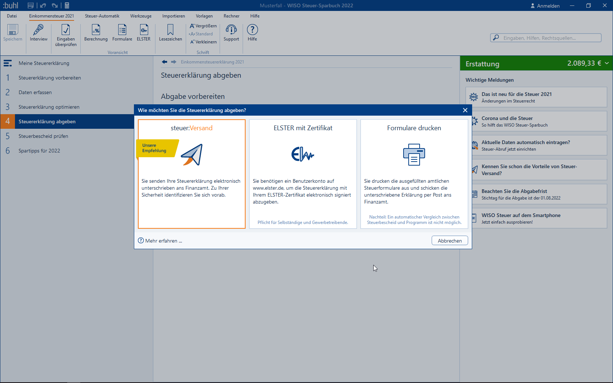Collapse the Meine Steuererklärung navigation menu
Screen dimensions: 613x383
pos(8,63)
